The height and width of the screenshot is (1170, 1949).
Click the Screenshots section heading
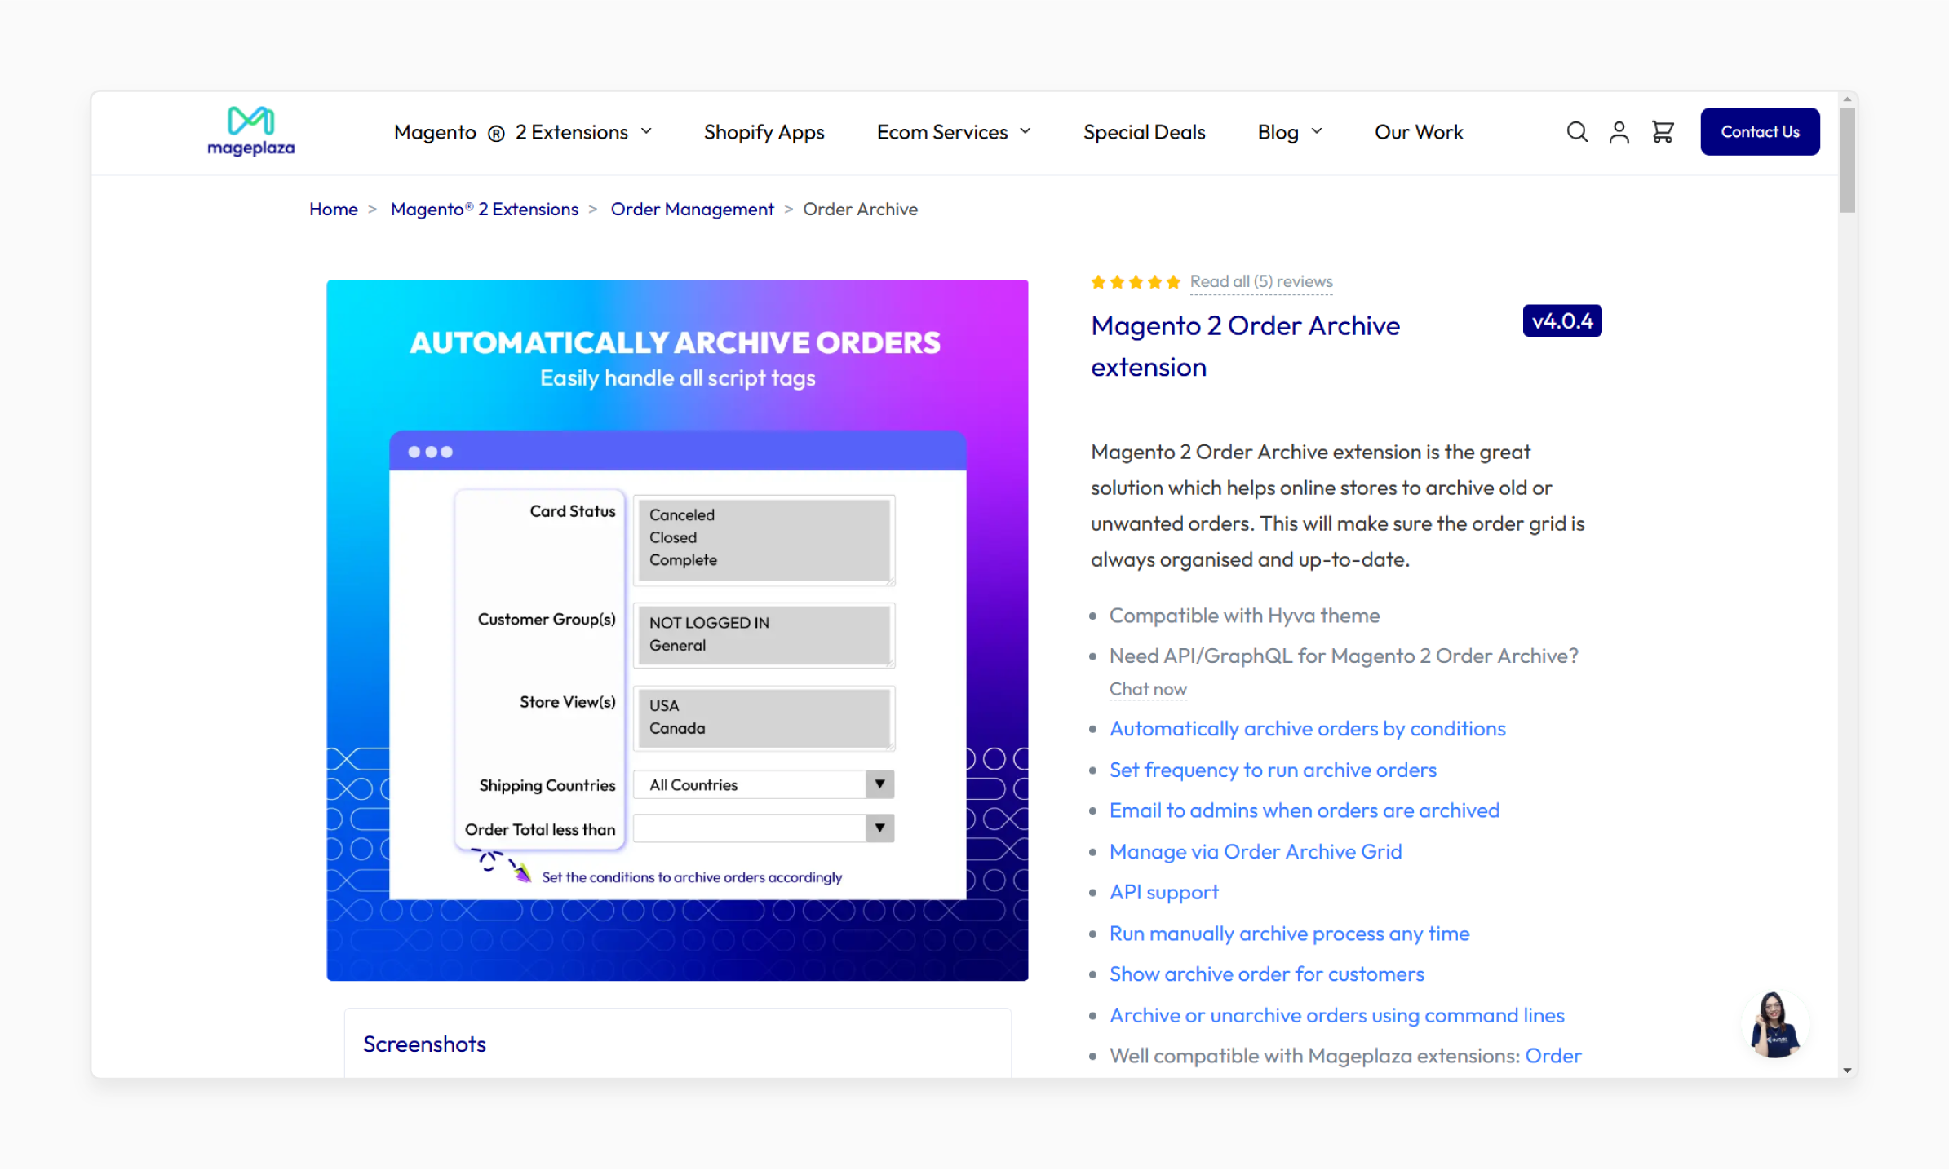coord(424,1044)
